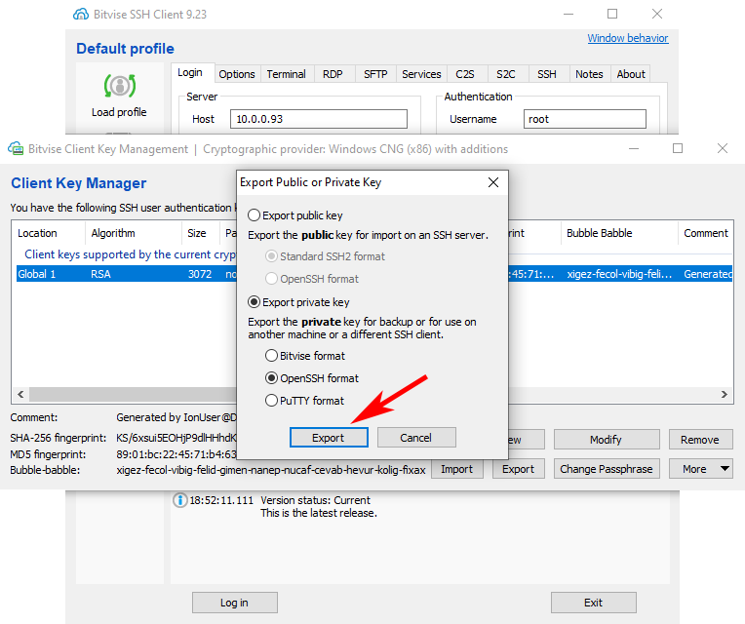
Task: Sort keys by the Location column header
Action: (x=49, y=233)
